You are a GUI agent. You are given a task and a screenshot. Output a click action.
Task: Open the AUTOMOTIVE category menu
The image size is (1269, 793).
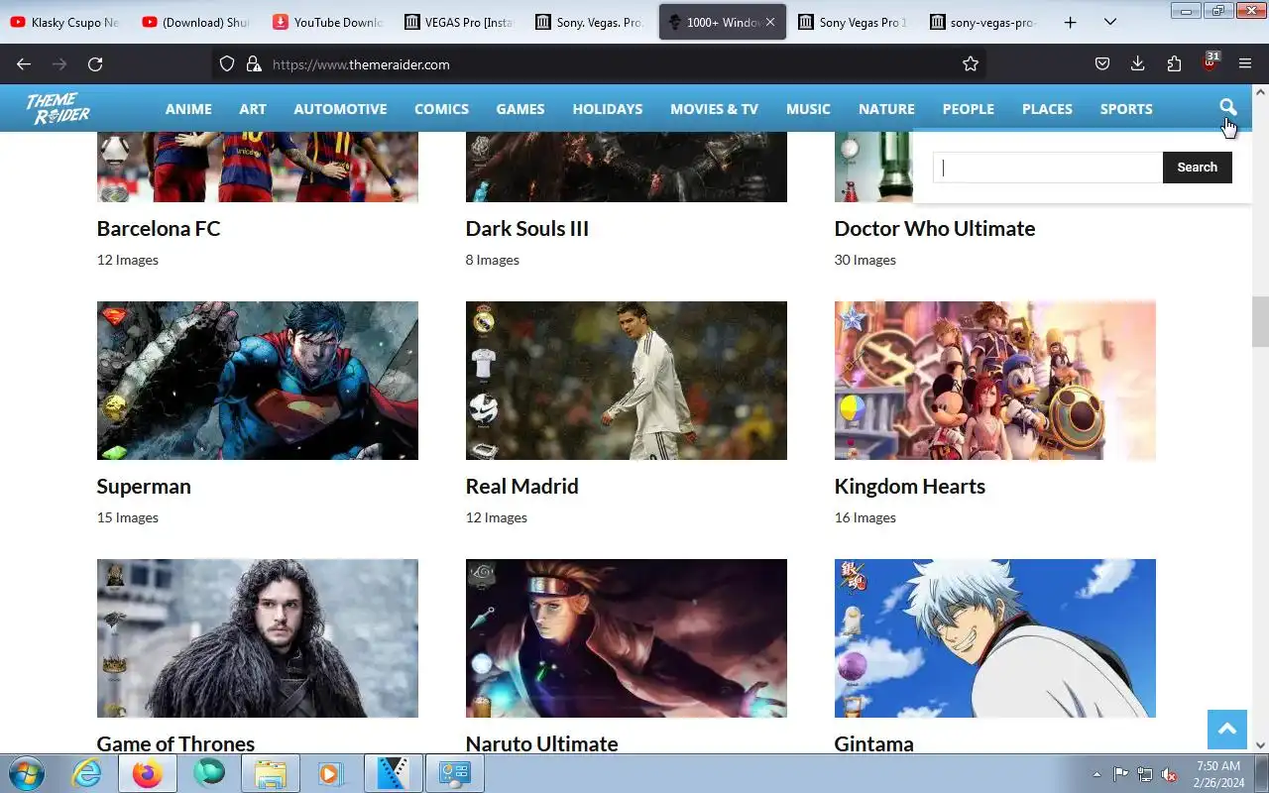click(x=340, y=109)
